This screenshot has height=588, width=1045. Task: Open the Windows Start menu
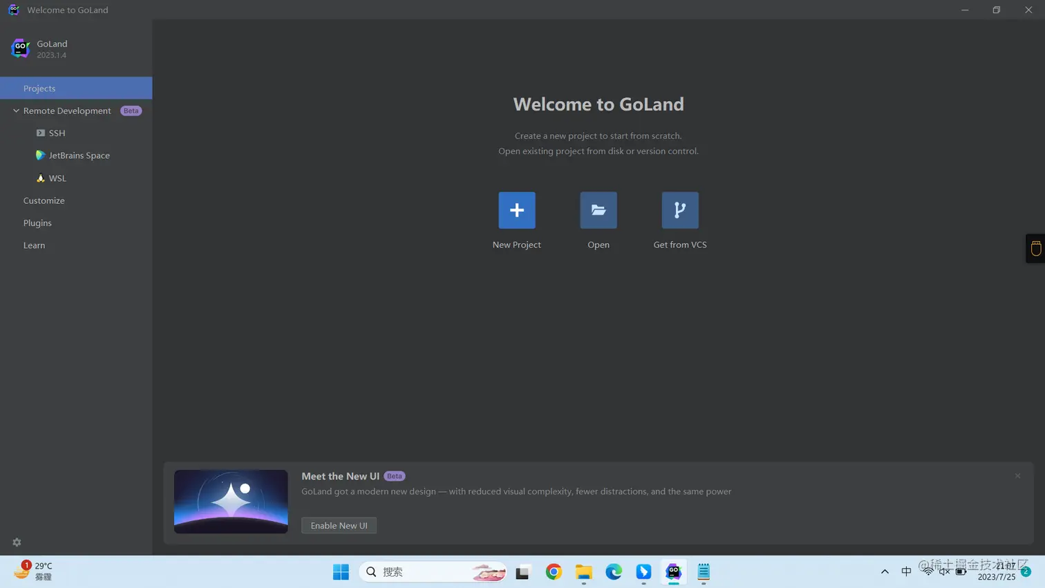[x=341, y=572]
